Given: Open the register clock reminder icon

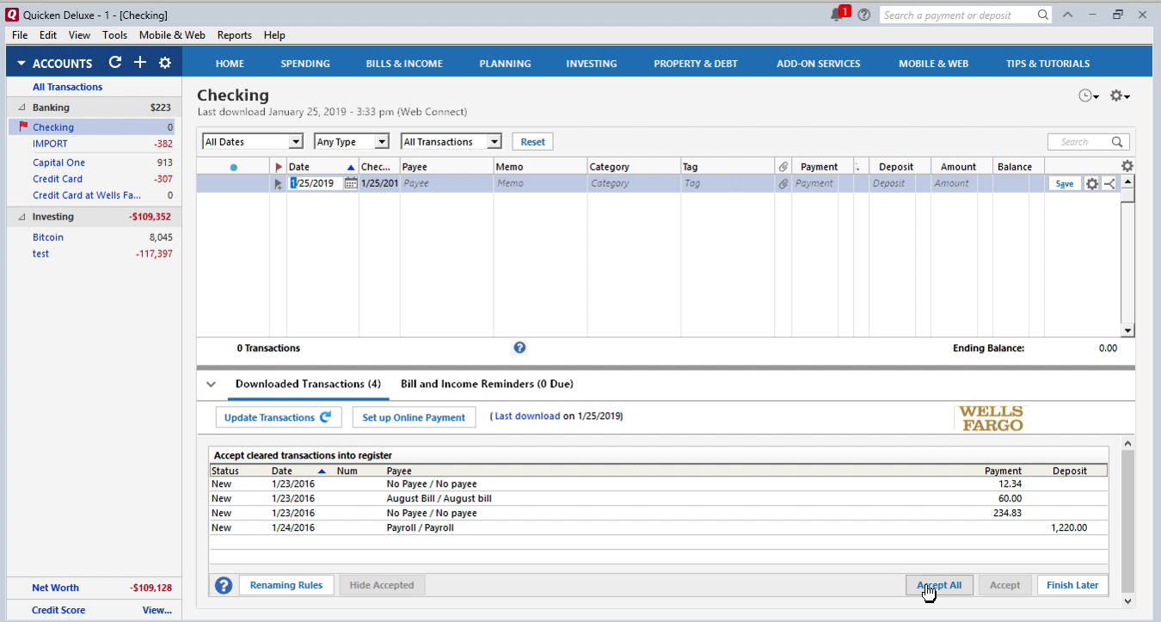Looking at the screenshot, I should coord(1089,96).
